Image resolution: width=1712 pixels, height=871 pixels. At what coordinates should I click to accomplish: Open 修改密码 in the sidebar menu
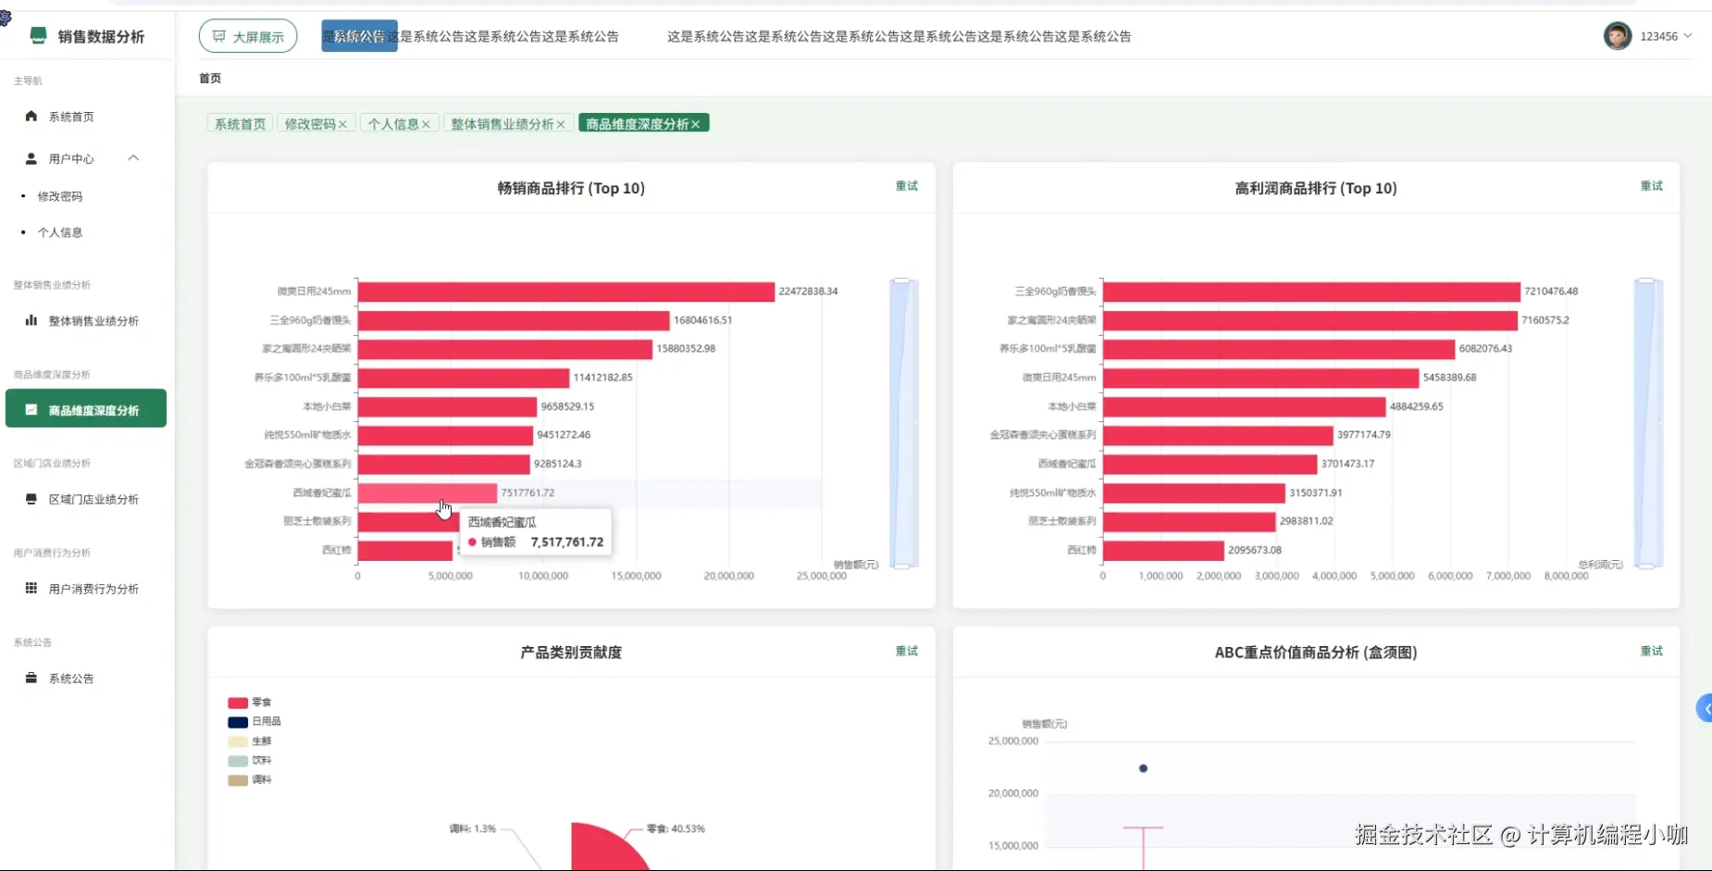click(x=60, y=196)
